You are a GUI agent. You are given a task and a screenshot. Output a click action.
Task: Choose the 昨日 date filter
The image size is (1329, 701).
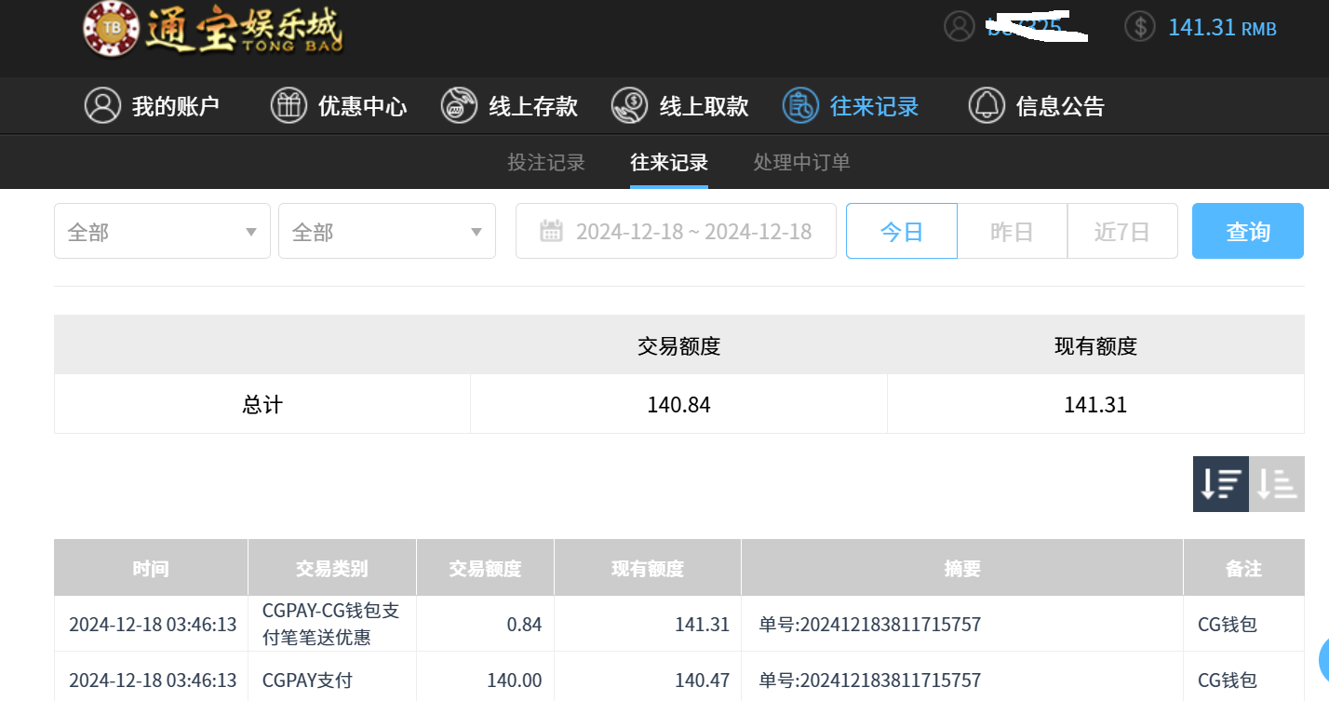[1012, 231]
